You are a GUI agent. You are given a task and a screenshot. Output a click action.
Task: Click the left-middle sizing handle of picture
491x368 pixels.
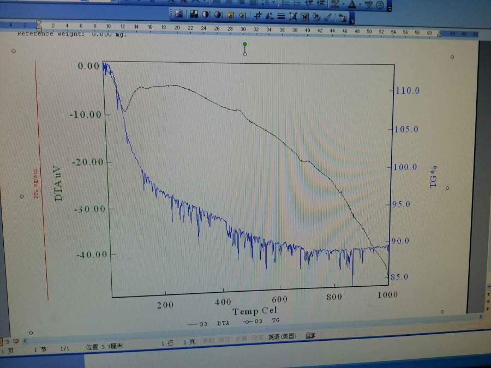coord(22,196)
